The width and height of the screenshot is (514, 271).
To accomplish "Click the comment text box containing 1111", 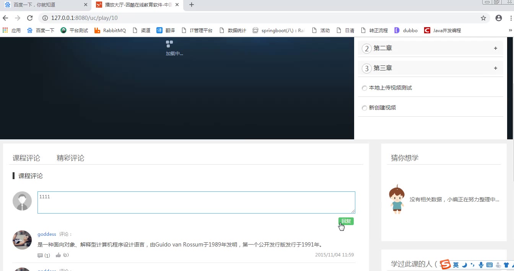I will click(x=196, y=202).
